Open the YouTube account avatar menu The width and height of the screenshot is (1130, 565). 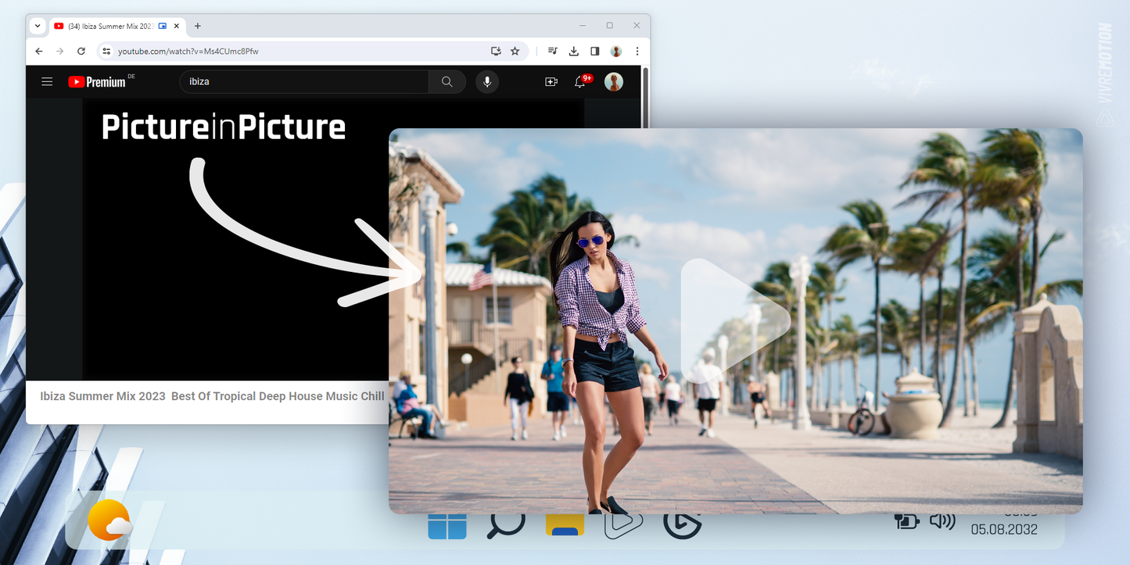tap(614, 81)
